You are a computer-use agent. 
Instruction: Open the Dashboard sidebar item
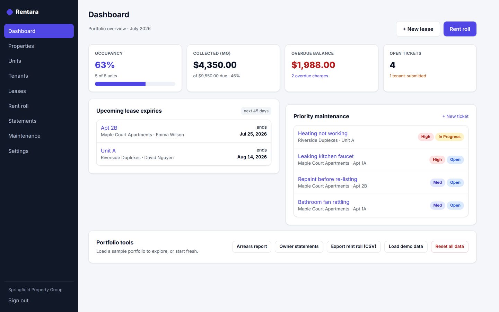[39, 31]
